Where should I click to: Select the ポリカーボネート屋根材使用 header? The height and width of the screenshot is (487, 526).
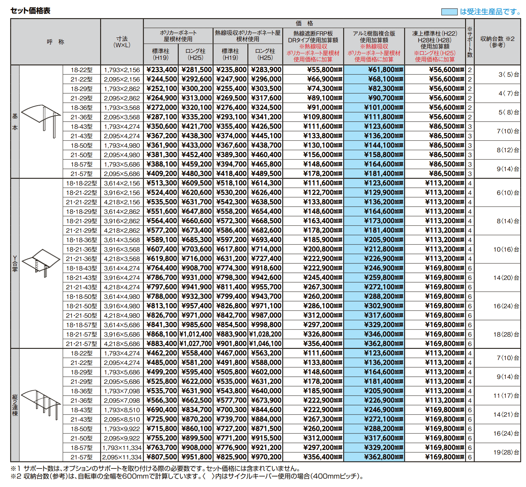(178, 36)
